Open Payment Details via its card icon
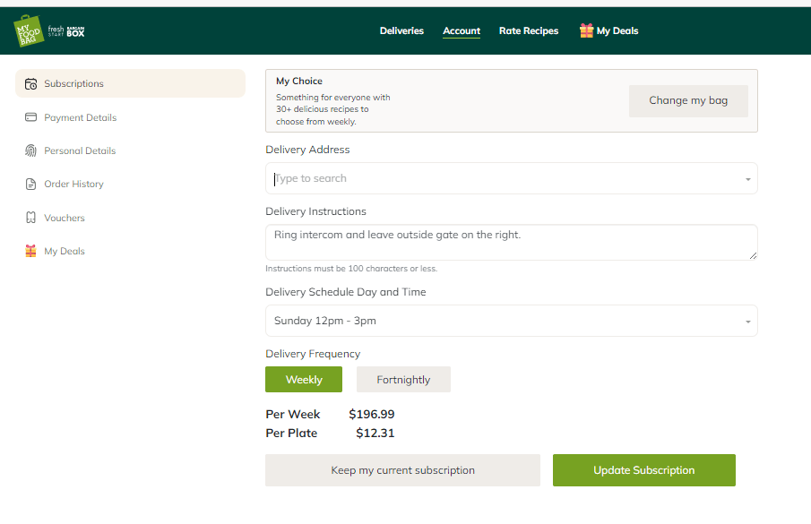811x524 pixels. click(30, 117)
